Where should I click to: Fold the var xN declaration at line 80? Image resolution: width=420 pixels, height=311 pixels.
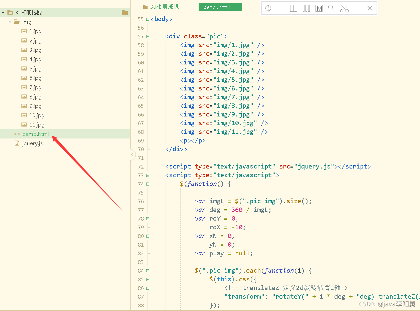[x=148, y=236]
